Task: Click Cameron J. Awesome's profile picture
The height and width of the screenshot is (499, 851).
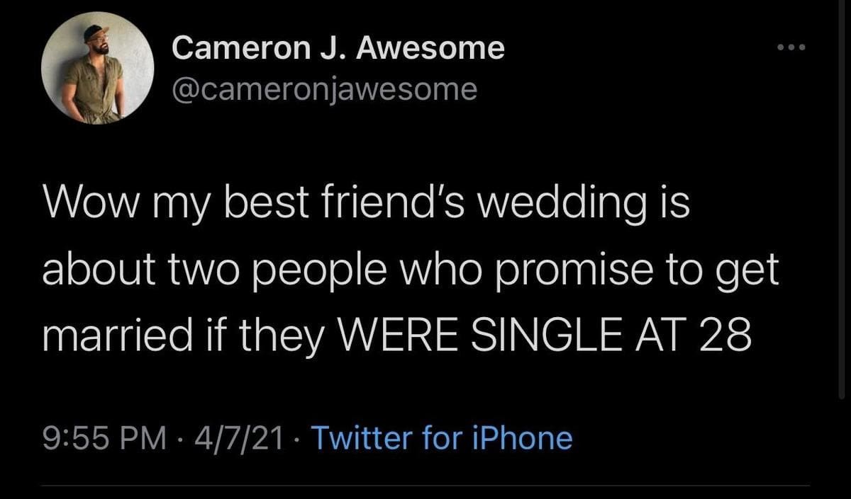Action: 97,67
